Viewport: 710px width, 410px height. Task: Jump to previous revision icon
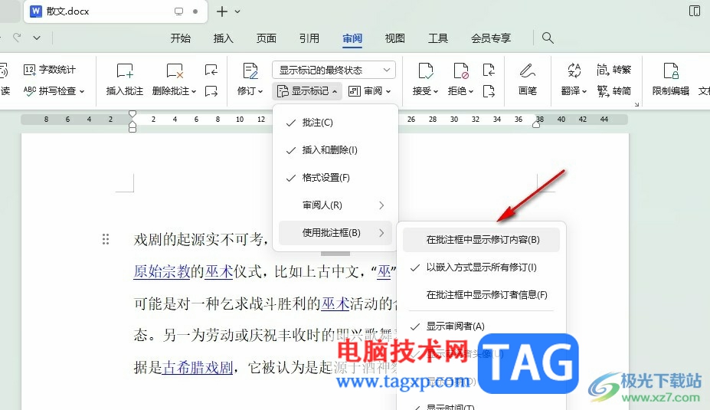point(489,71)
